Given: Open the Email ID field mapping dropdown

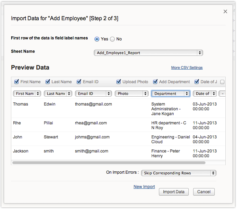Looking at the screenshot, I should point(93,94).
